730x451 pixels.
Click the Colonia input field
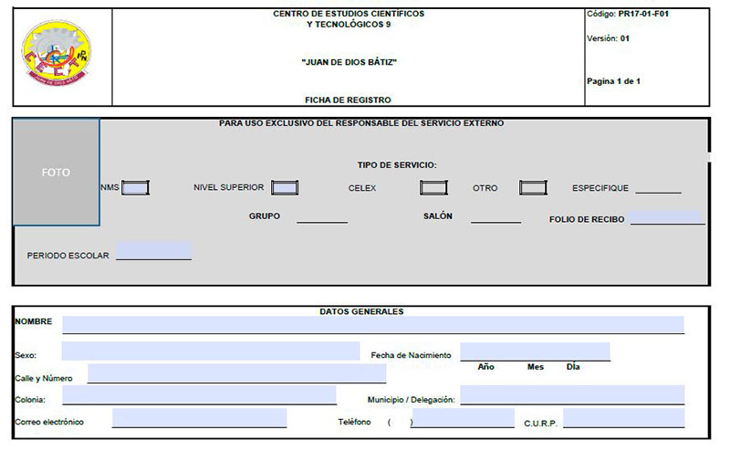pyautogui.click(x=200, y=394)
